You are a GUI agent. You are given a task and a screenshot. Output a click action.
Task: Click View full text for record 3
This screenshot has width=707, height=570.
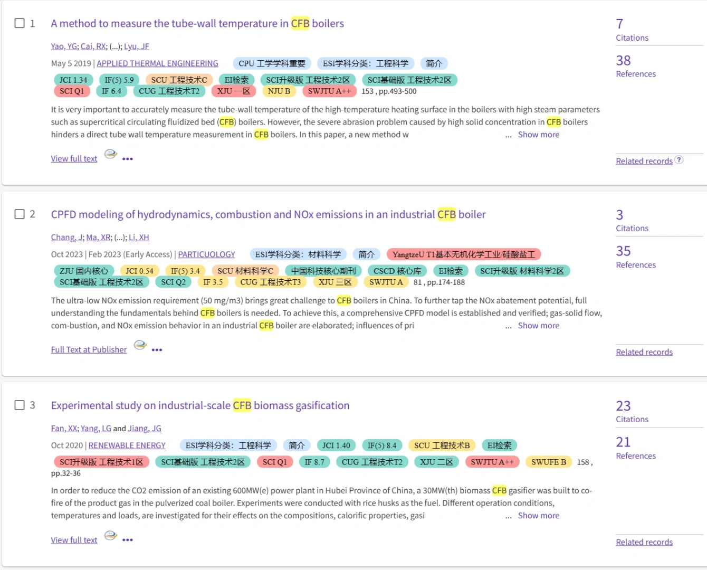pos(74,540)
